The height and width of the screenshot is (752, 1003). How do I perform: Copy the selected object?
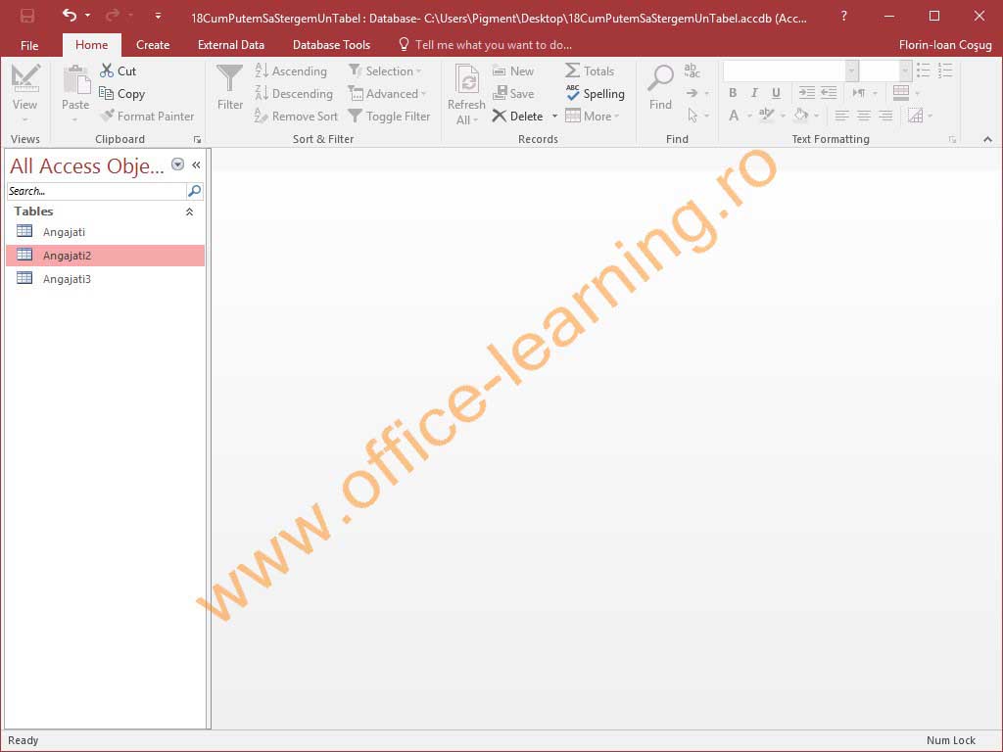(x=122, y=93)
